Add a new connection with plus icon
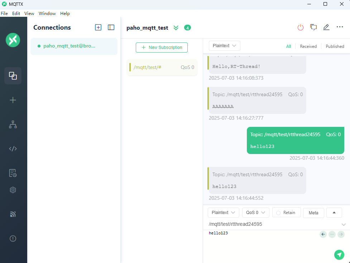The width and height of the screenshot is (350, 263). pyautogui.click(x=98, y=28)
